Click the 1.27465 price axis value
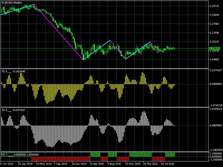The height and width of the screenshot is (167, 223). tap(214, 24)
